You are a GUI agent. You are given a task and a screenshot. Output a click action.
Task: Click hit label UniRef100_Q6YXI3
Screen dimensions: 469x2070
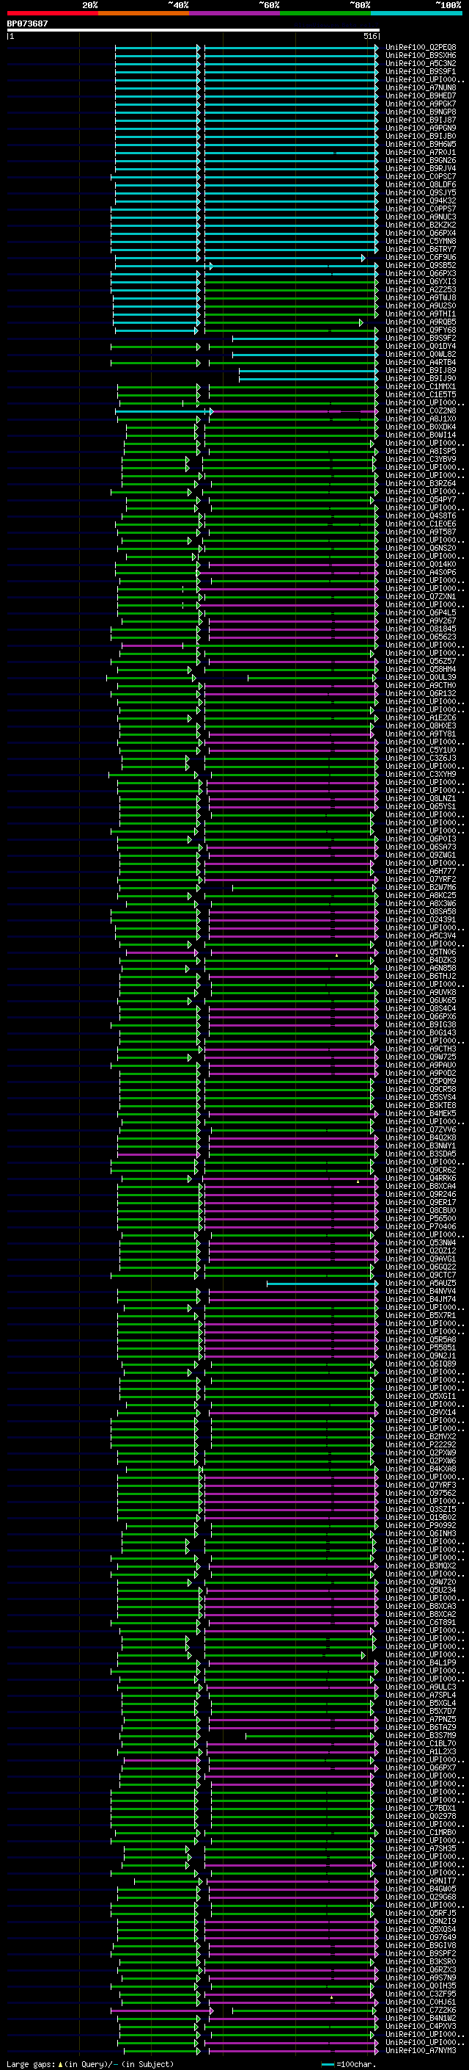pyautogui.click(x=421, y=281)
